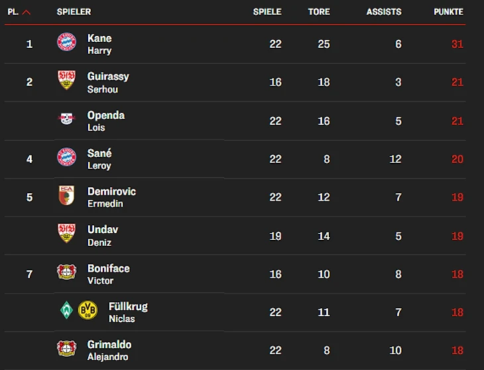The width and height of the screenshot is (484, 370).
Task: Sort table by TORE column header
Action: pyautogui.click(x=319, y=12)
